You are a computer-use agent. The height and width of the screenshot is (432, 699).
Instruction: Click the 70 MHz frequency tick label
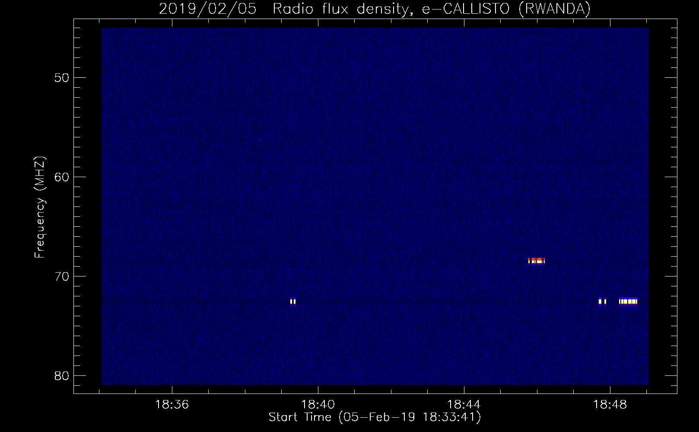pyautogui.click(x=62, y=276)
